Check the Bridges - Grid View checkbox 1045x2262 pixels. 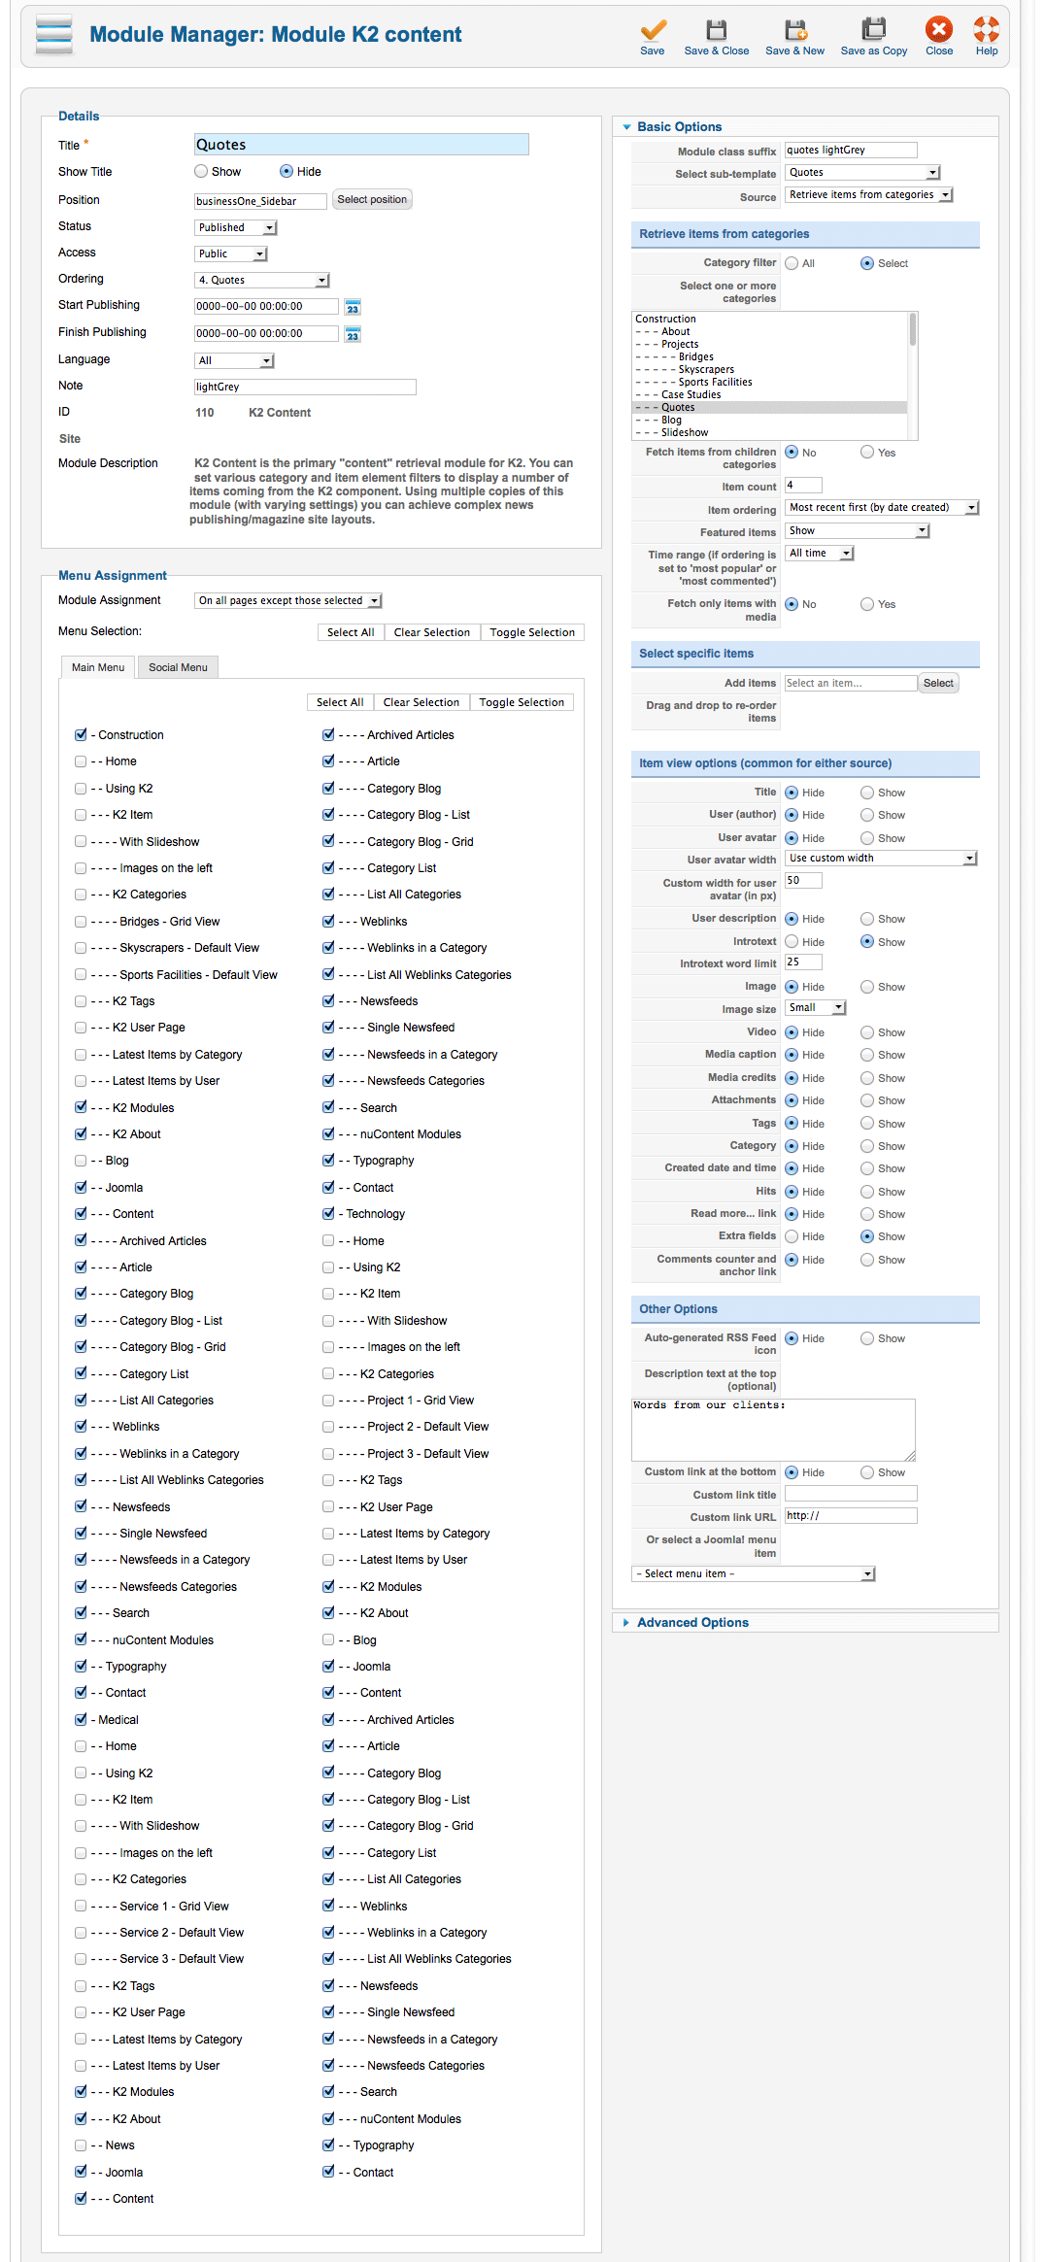[x=81, y=922]
